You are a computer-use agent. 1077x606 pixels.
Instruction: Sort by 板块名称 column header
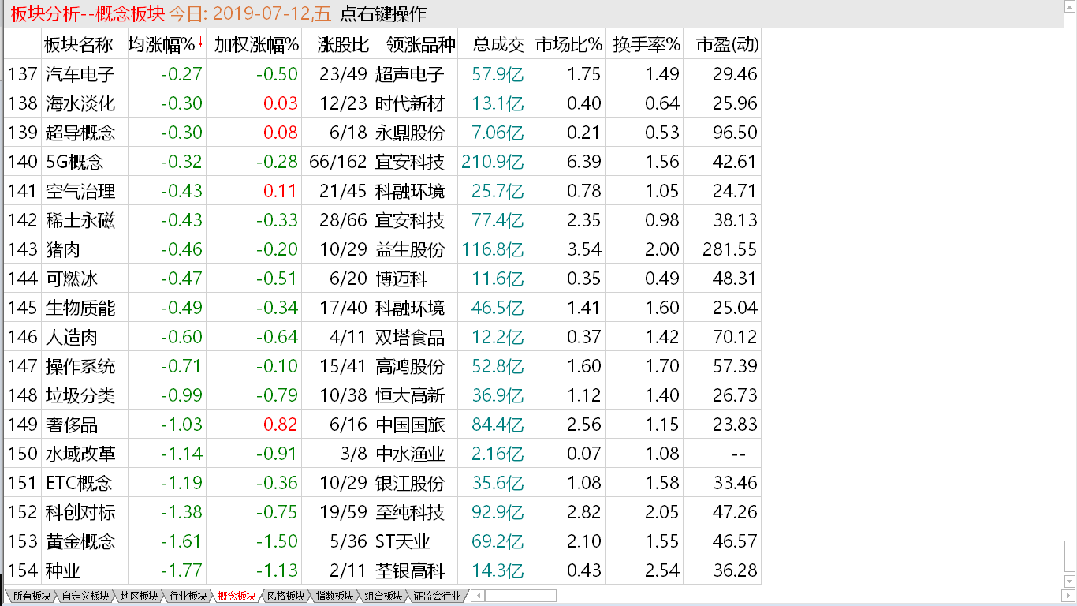(x=78, y=44)
